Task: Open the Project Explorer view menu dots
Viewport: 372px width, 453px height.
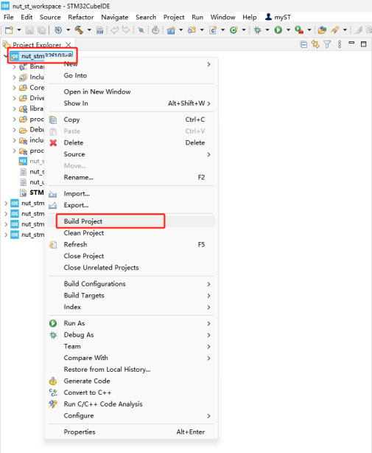Action: click(x=340, y=44)
